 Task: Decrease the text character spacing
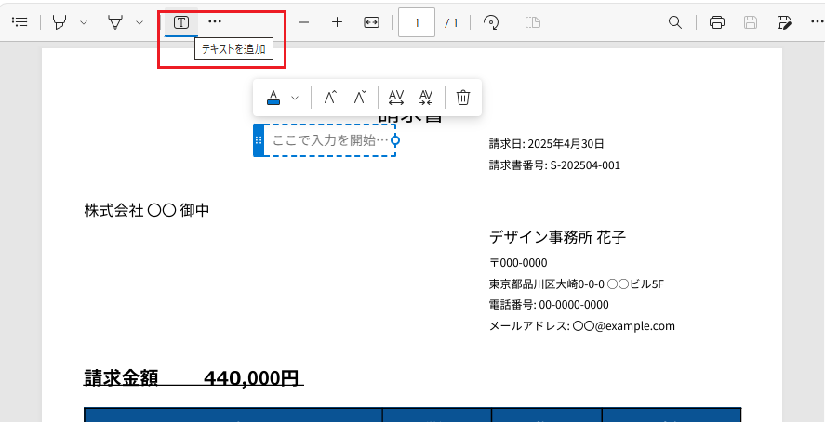426,98
